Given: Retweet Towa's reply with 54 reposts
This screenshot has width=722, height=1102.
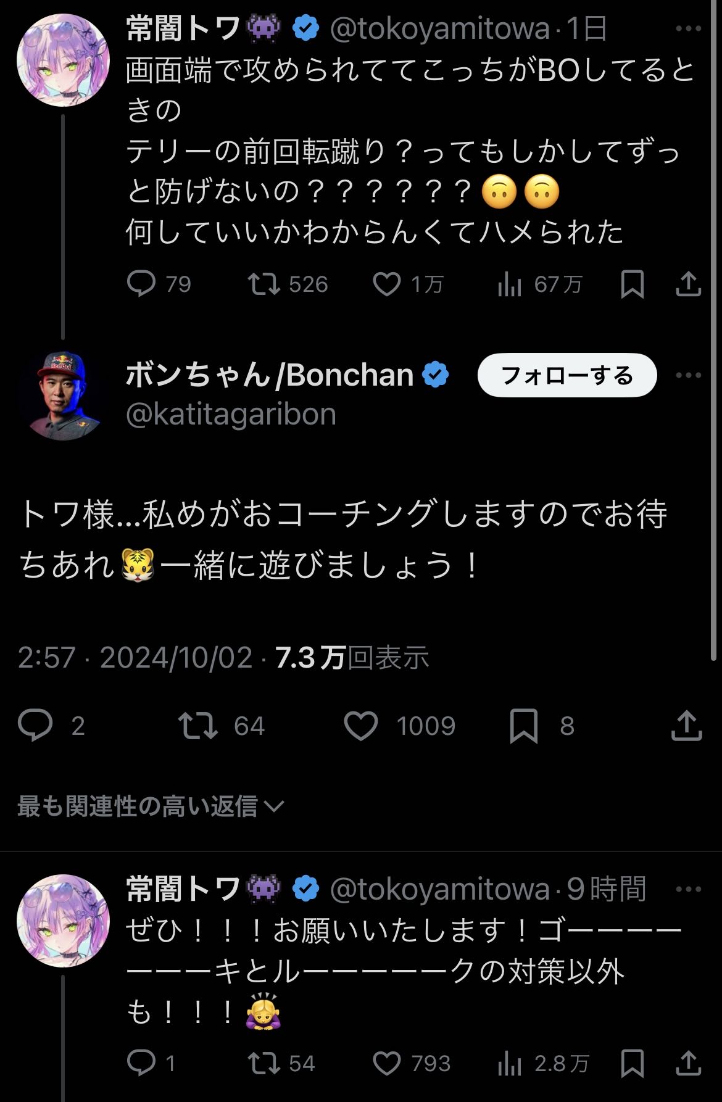Looking at the screenshot, I should click(263, 1063).
